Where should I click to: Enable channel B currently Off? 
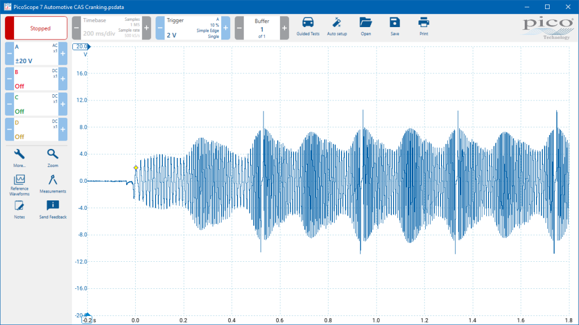pos(36,79)
